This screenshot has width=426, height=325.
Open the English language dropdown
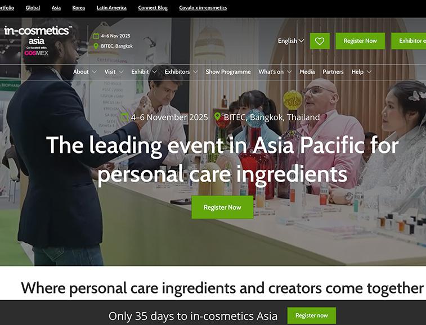pos(291,41)
